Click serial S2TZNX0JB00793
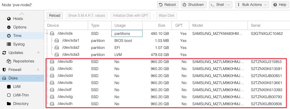The height and width of the screenshot is (109, 290). point(266,97)
